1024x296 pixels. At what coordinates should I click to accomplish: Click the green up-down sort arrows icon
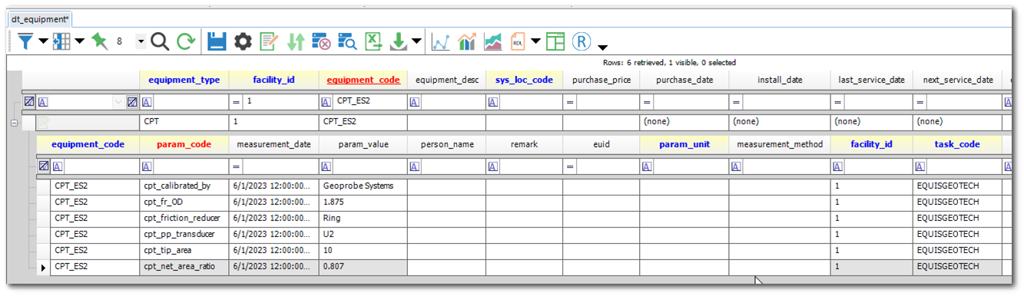click(295, 41)
